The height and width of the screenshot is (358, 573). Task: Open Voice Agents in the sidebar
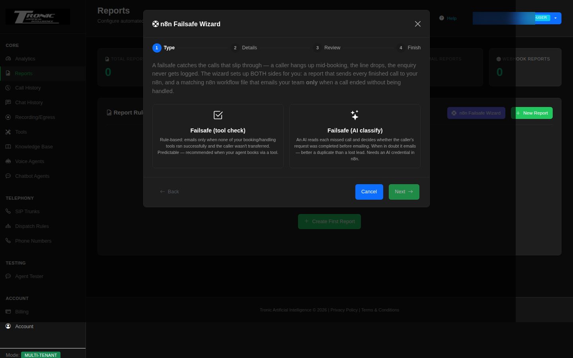coord(43,161)
